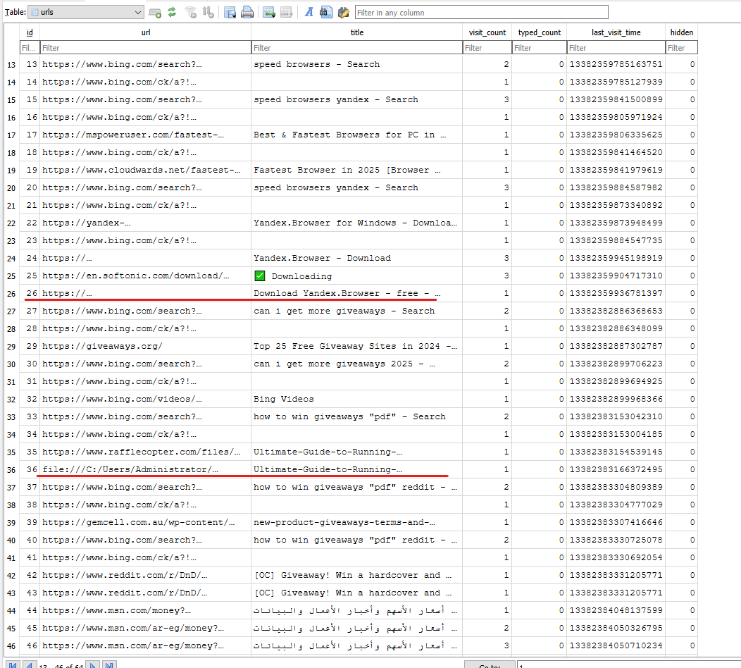Image resolution: width=741 pixels, height=668 pixels.
Task: Open the font format A icon
Action: 309,12
